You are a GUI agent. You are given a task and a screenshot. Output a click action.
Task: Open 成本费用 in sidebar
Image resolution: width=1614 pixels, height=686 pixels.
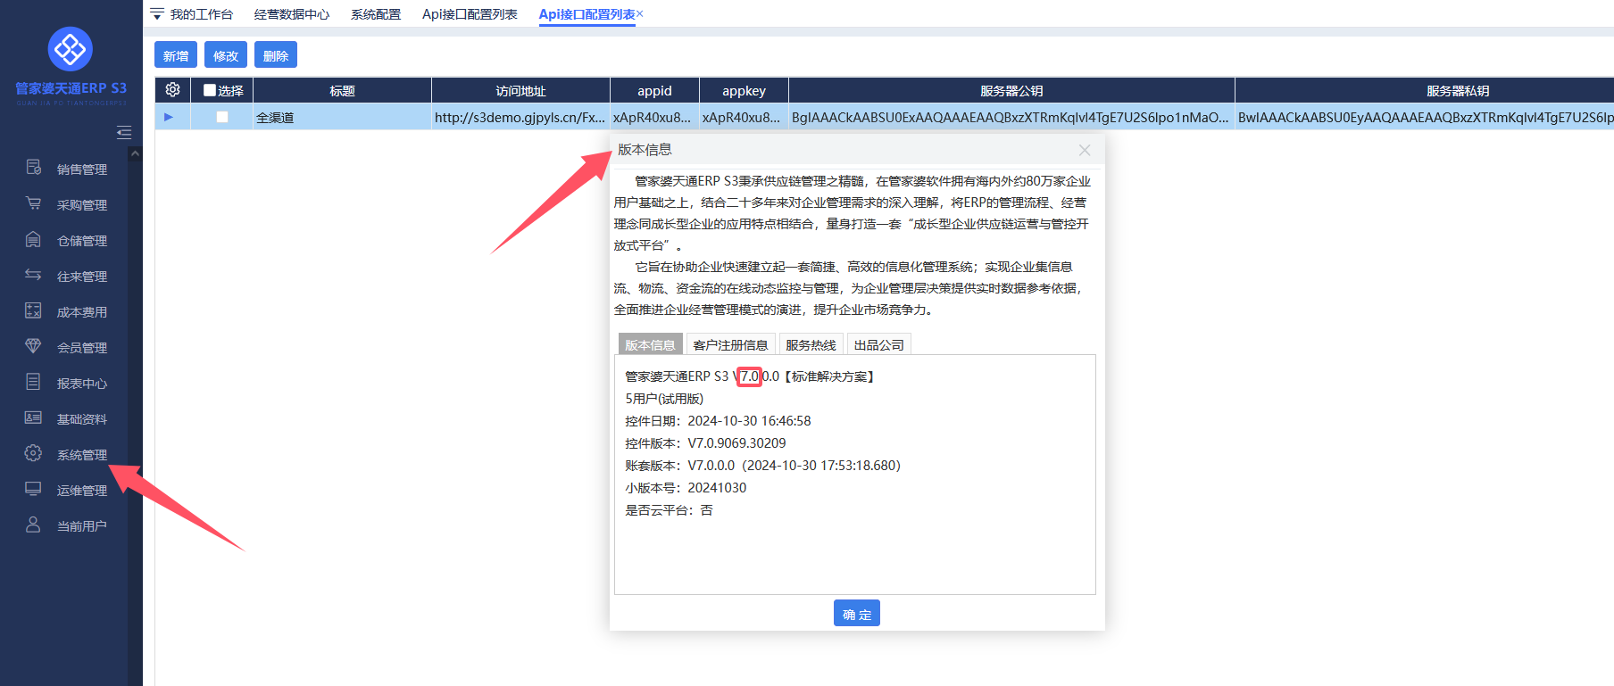coord(82,311)
